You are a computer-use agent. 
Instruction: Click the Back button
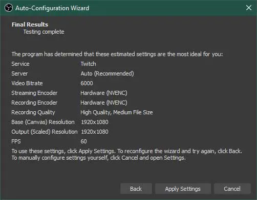coord(136,189)
